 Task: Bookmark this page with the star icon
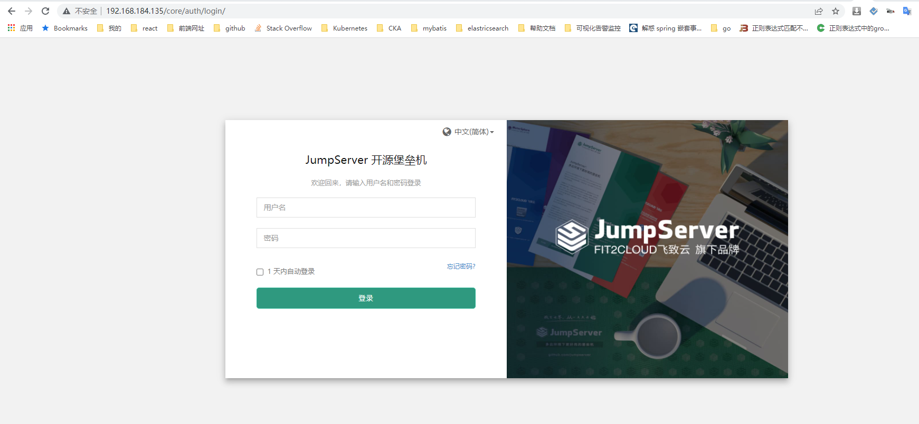pos(836,11)
